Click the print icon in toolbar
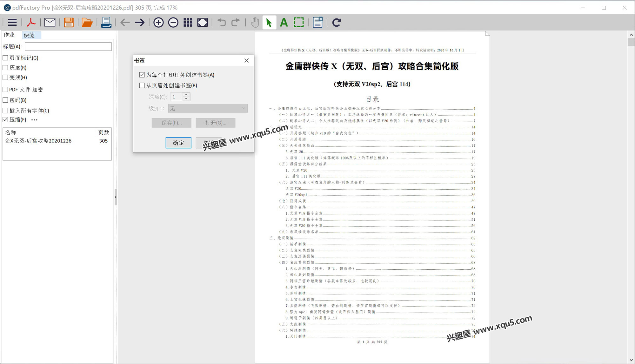Screen dimensions: 635x364 tap(106, 22)
